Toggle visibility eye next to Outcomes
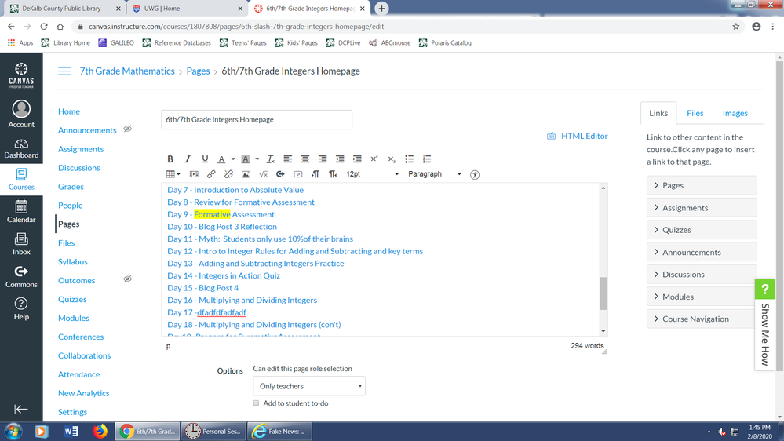 coord(127,279)
